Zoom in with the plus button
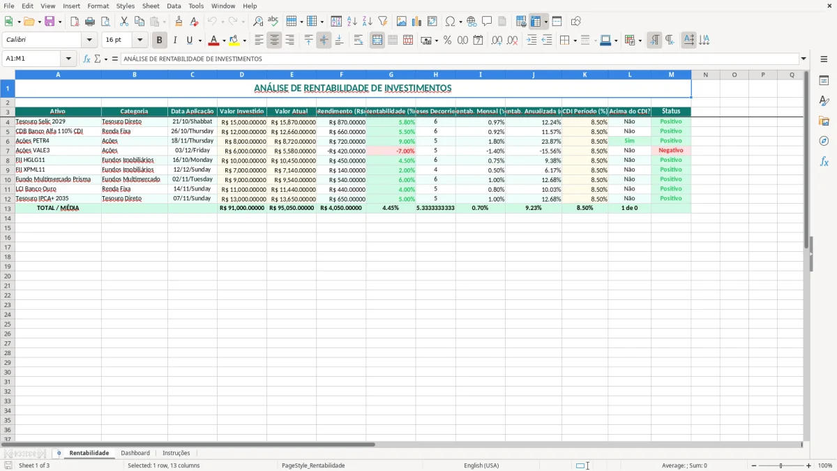This screenshot has width=837, height=471. click(x=809, y=465)
